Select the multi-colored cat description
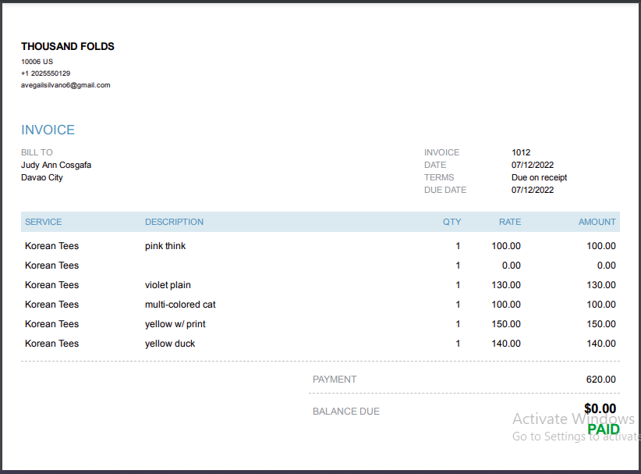This screenshot has height=474, width=641. [180, 305]
